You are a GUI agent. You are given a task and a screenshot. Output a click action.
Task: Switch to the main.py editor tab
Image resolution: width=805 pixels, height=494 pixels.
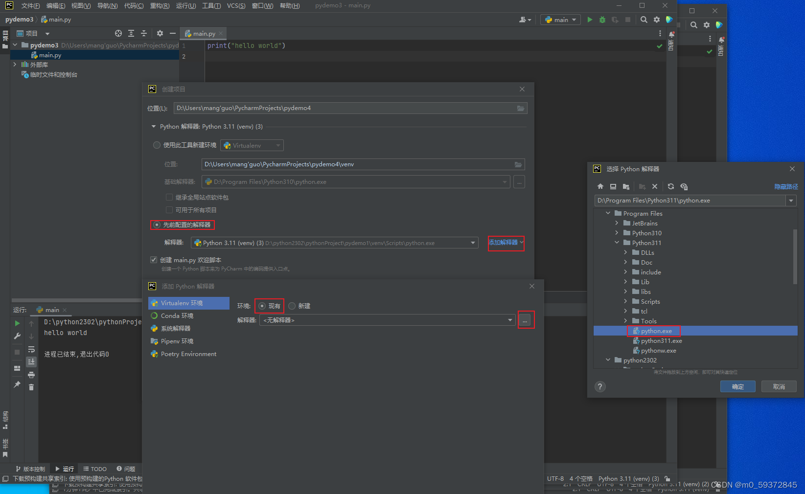coord(204,33)
